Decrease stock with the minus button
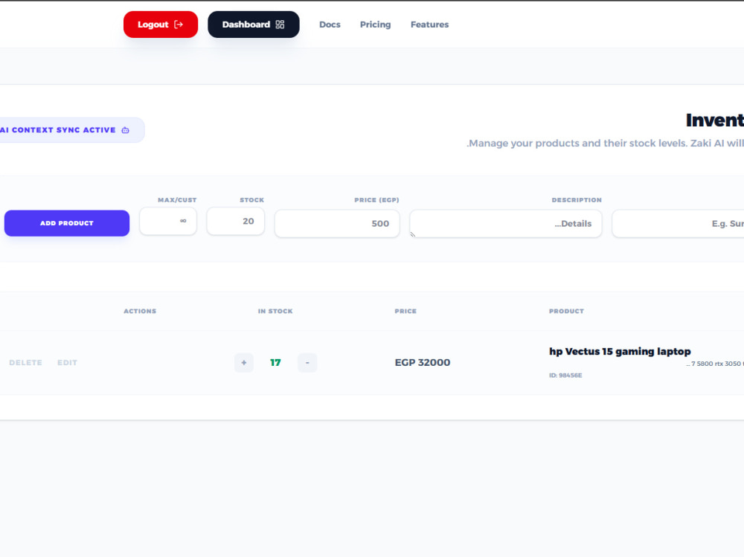Viewport: 744px width, 557px height. (307, 363)
